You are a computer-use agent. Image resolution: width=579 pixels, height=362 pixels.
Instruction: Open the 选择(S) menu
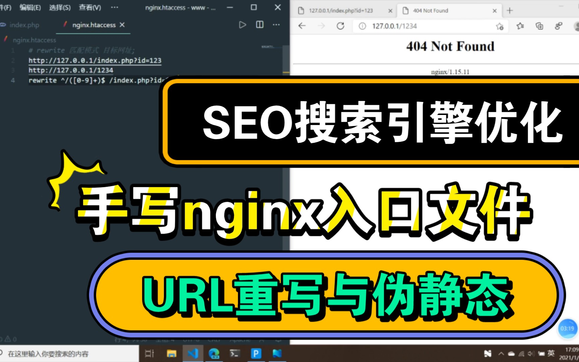pos(60,7)
